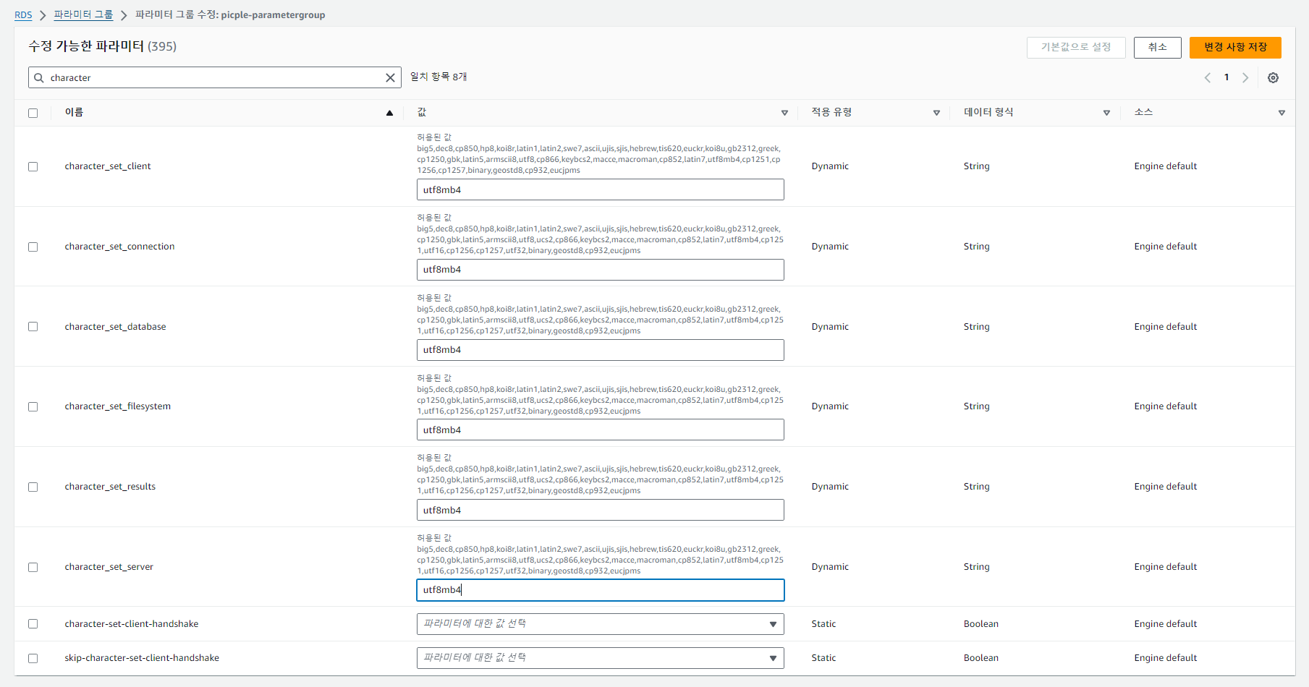Navigate to parameter groups breadcrumb link
The width and height of the screenshot is (1309, 687).
pyautogui.click(x=83, y=15)
